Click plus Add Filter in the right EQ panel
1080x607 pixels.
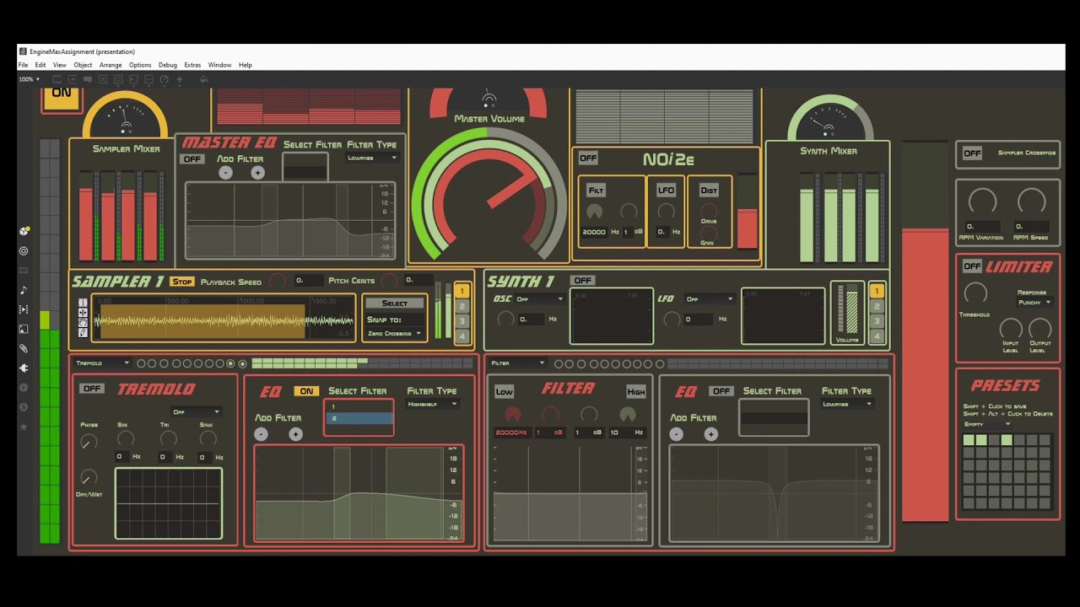[x=710, y=433]
